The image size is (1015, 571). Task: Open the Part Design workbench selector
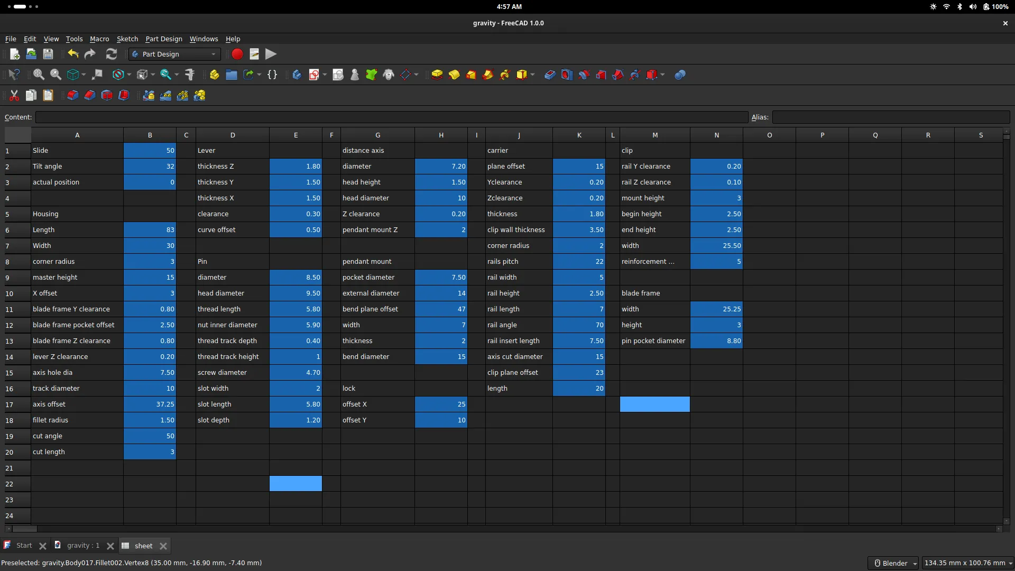tap(174, 54)
